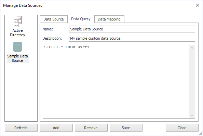
Task: Click the query scrollbar down arrow
Action: pyautogui.click(x=192, y=115)
